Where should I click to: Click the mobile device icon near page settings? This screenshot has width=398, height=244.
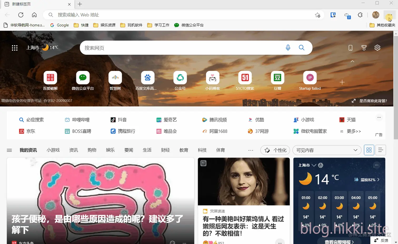click(x=350, y=48)
